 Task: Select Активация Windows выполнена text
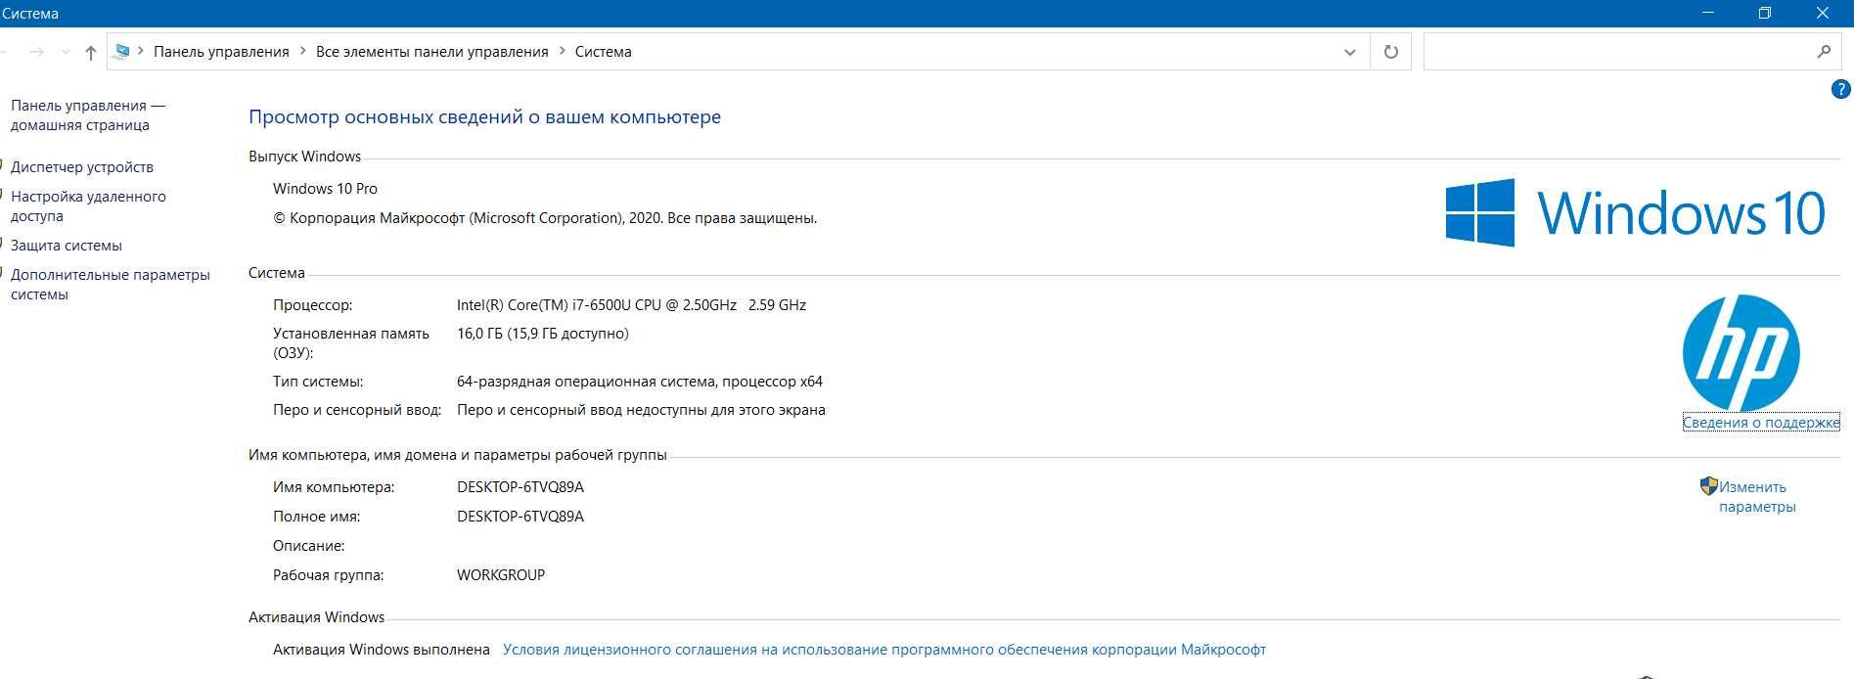pos(381,650)
